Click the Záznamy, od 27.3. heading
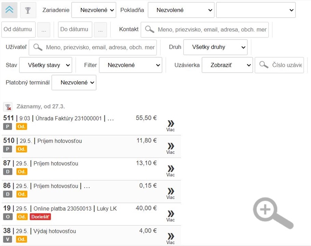311x246 pixels. pos(40,106)
